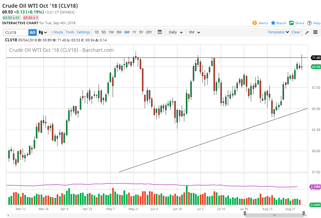
Task: Clear all chart studies with Clear link
Action: click(x=296, y=32)
